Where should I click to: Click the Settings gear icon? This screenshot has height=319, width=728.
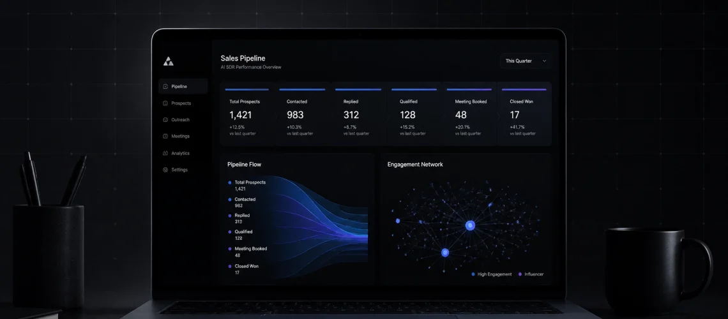tap(165, 170)
